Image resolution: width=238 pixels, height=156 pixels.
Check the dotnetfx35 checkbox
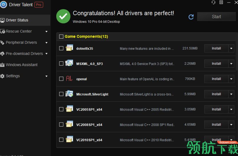pos(61,48)
